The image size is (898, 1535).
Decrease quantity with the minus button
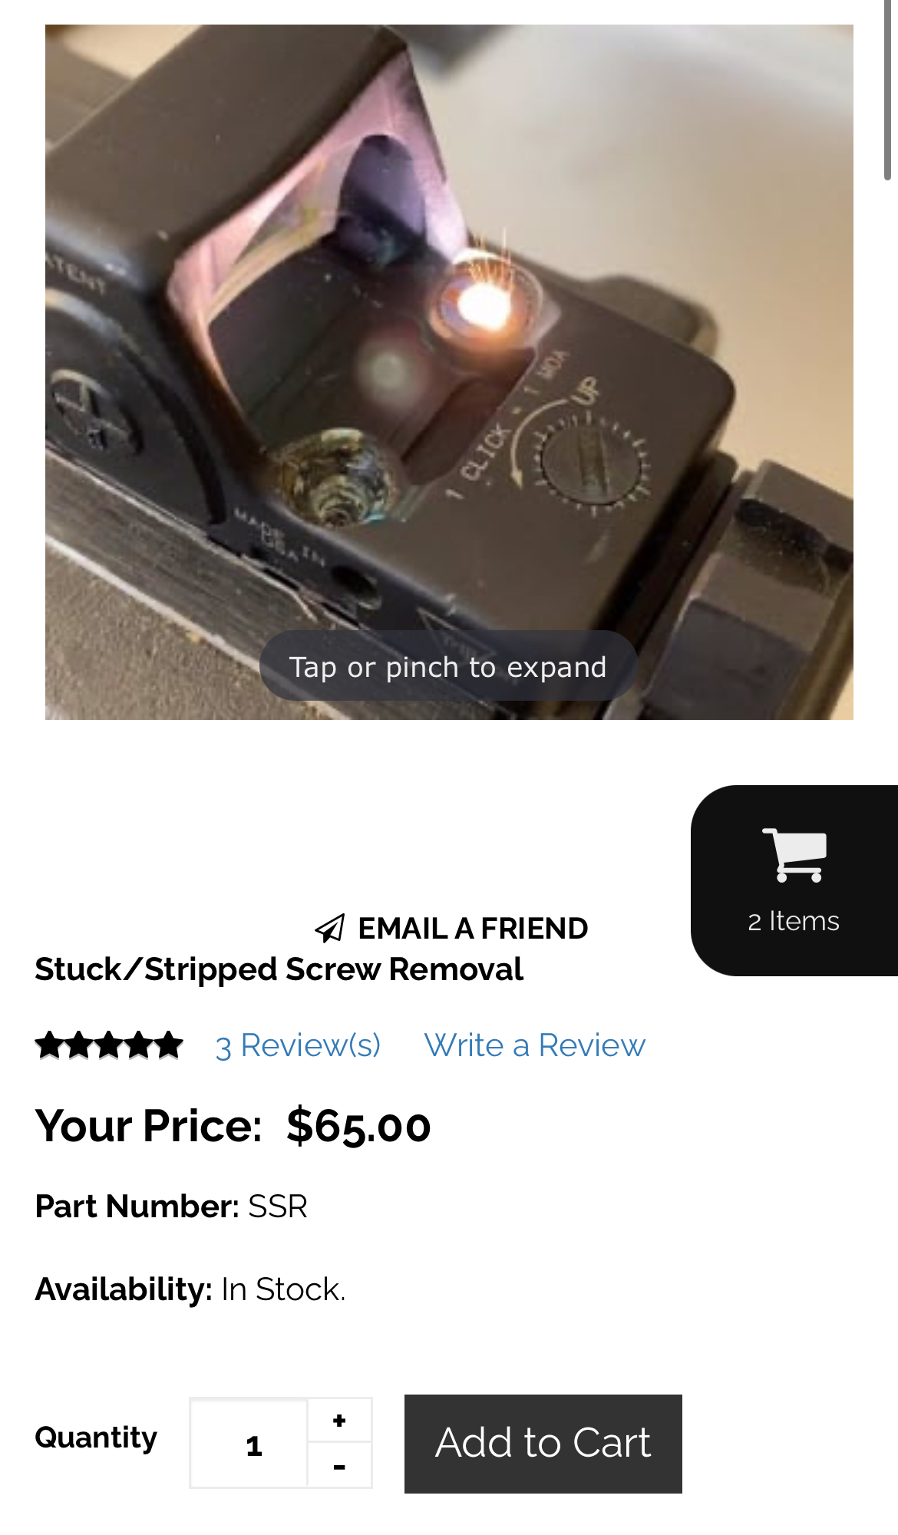point(340,1466)
